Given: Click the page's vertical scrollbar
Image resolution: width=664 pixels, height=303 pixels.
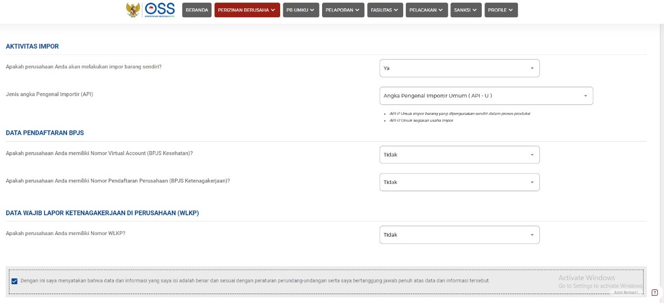Looking at the screenshot, I should 661,157.
